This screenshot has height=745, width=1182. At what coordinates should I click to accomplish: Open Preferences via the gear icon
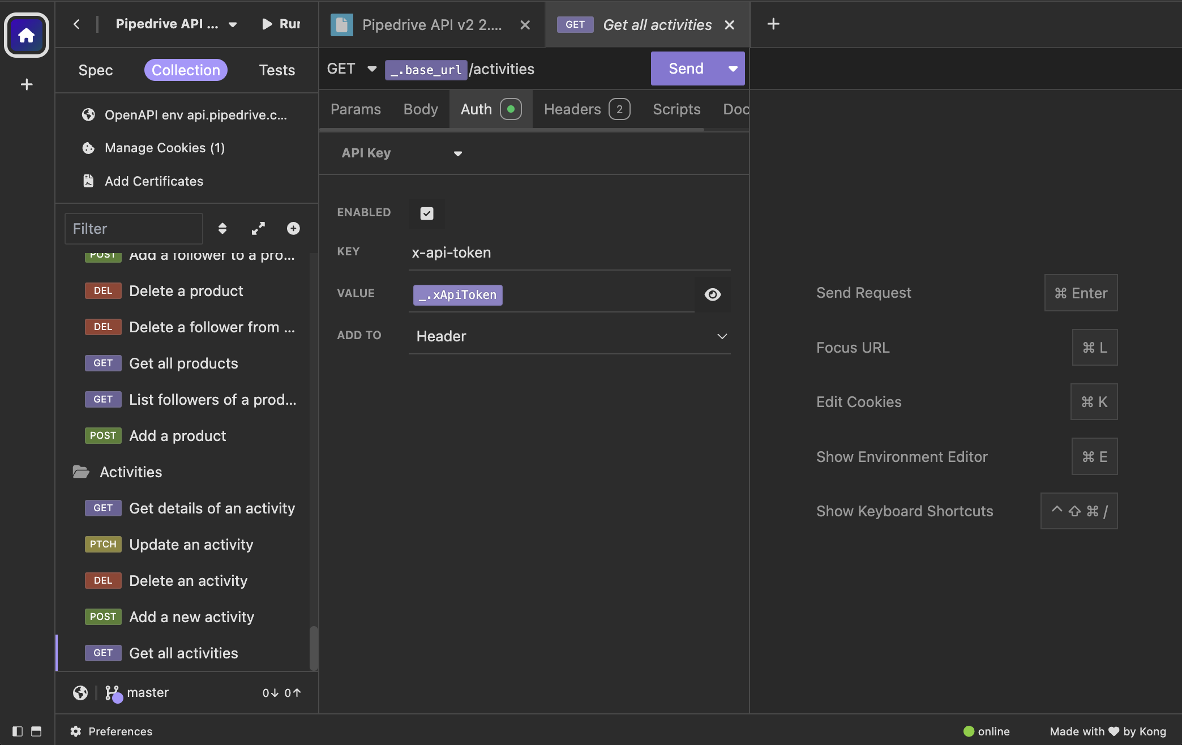76,731
